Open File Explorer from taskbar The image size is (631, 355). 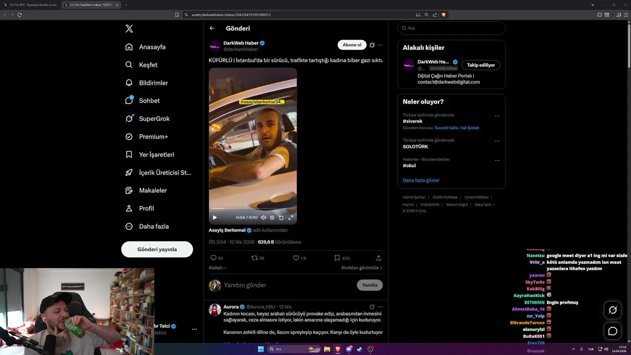pyautogui.click(x=327, y=349)
